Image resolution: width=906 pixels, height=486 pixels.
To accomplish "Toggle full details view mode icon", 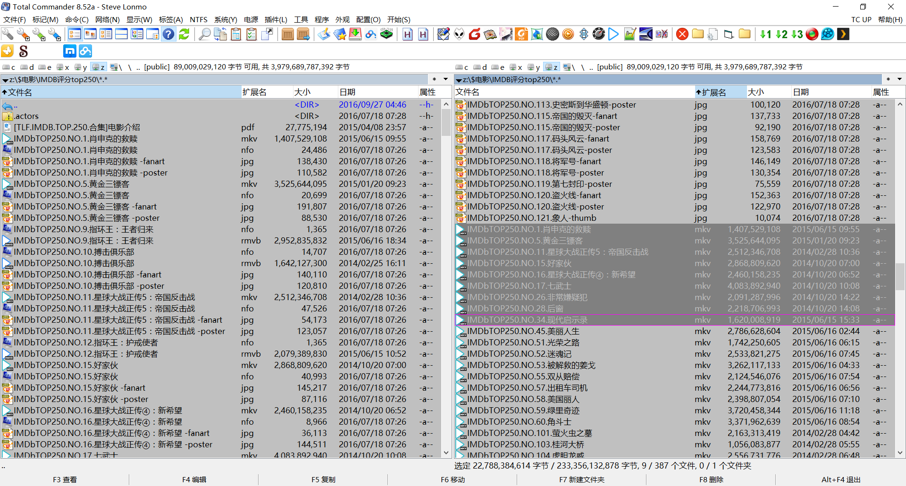I will 106,34.
